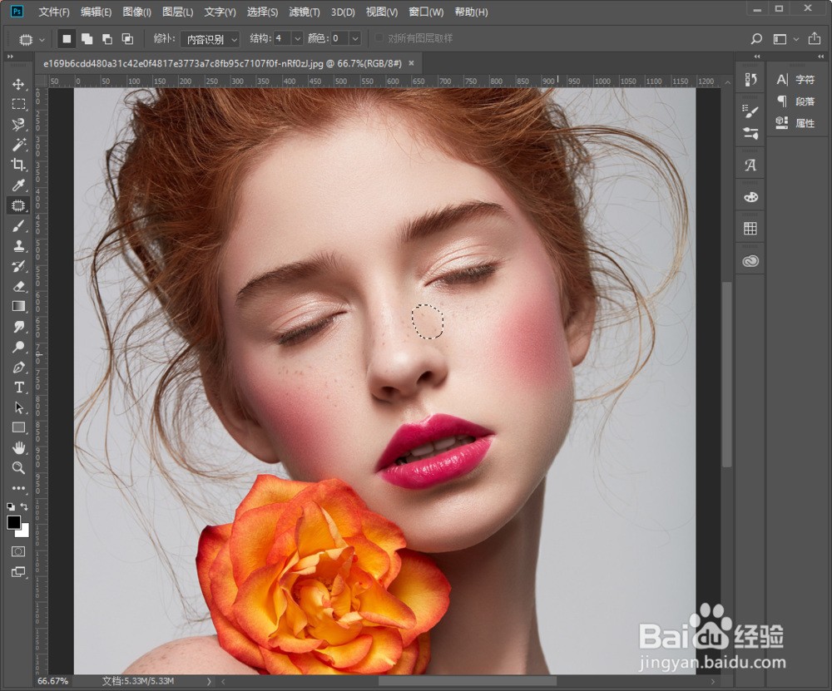Select the Crop tool
Viewport: 832px width, 691px height.
18,165
